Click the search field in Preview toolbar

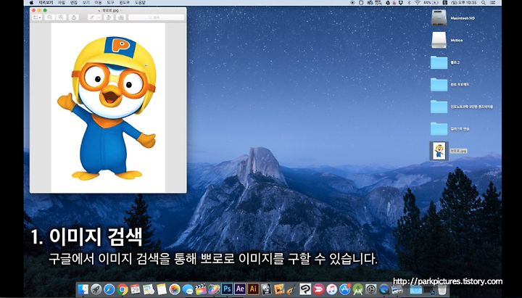click(157, 17)
